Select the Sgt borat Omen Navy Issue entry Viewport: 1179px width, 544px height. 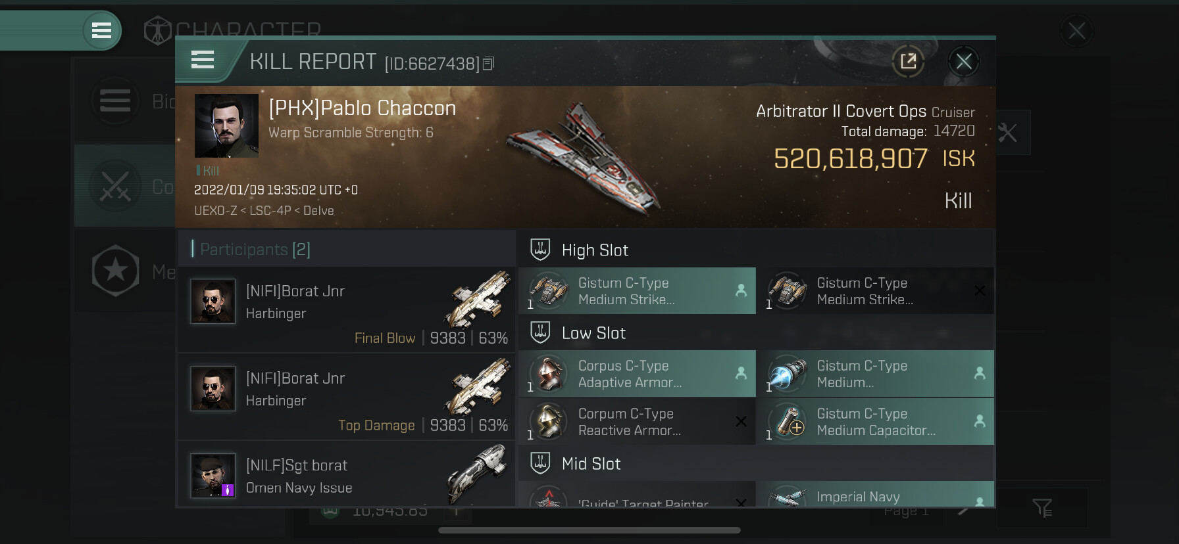tap(347, 475)
